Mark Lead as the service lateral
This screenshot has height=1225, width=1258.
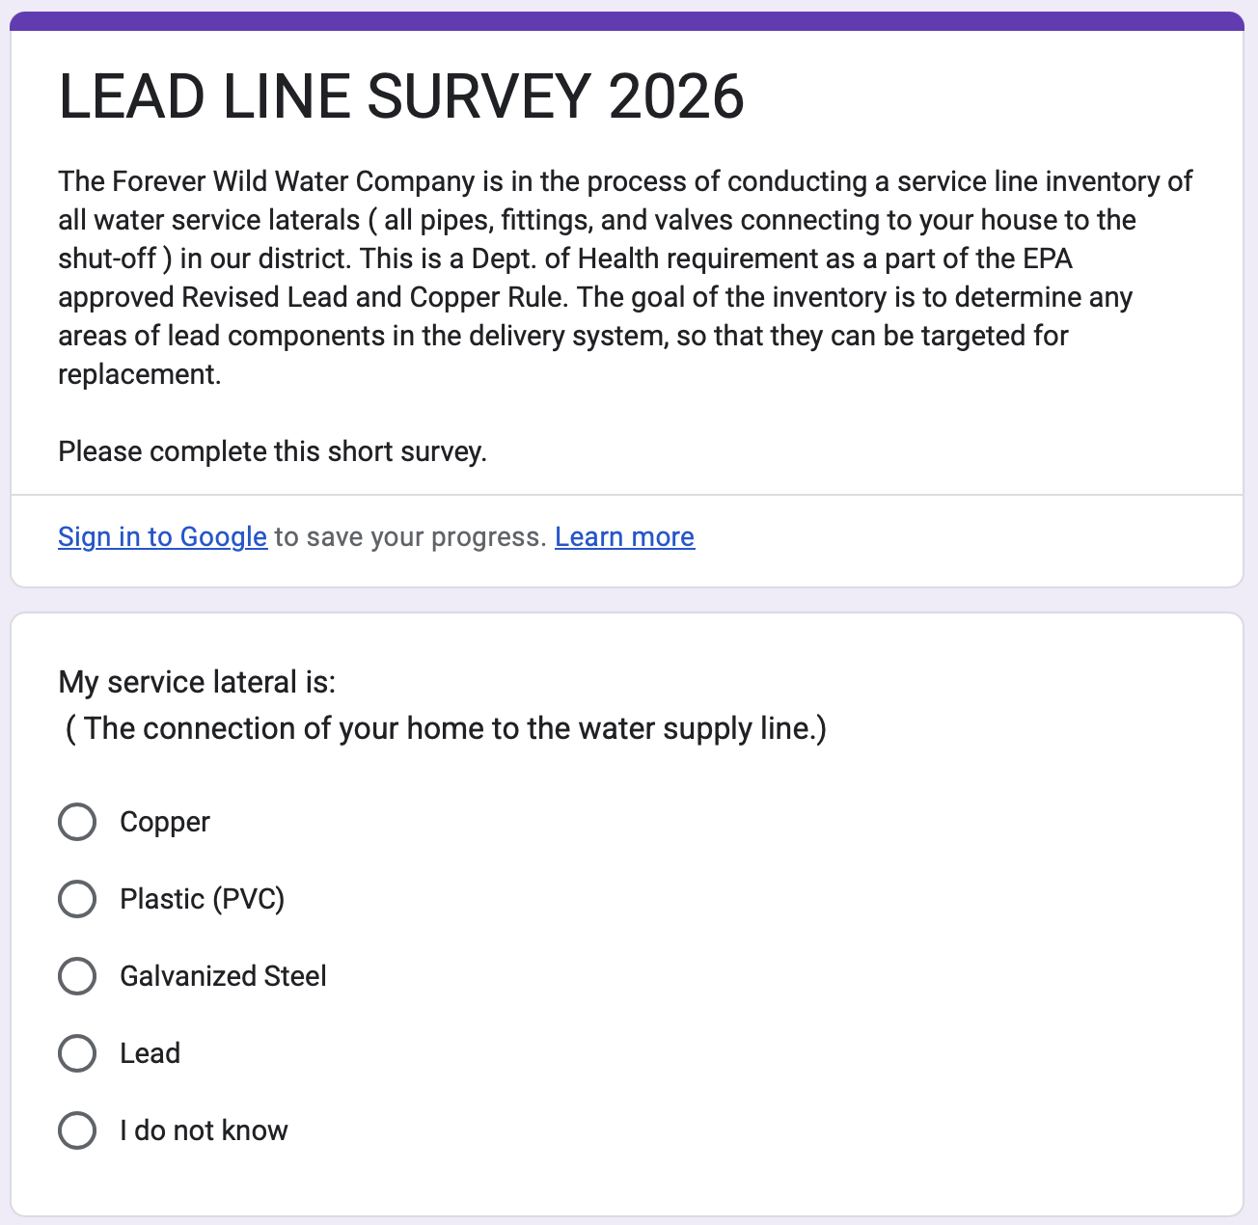point(77,1053)
